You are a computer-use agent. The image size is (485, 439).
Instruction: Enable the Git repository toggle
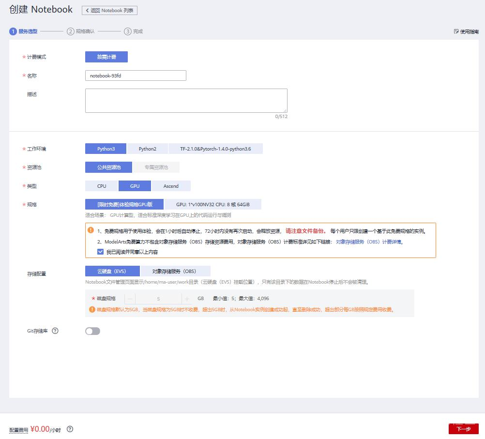[92, 332]
